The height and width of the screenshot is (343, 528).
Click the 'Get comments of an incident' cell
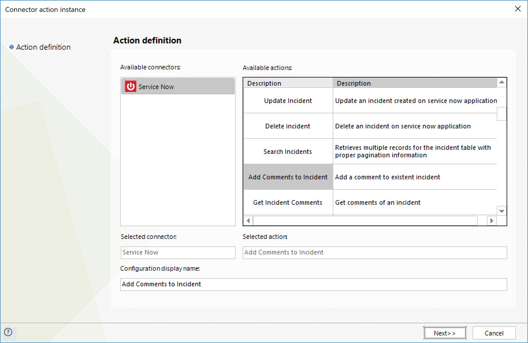pyautogui.click(x=415, y=202)
